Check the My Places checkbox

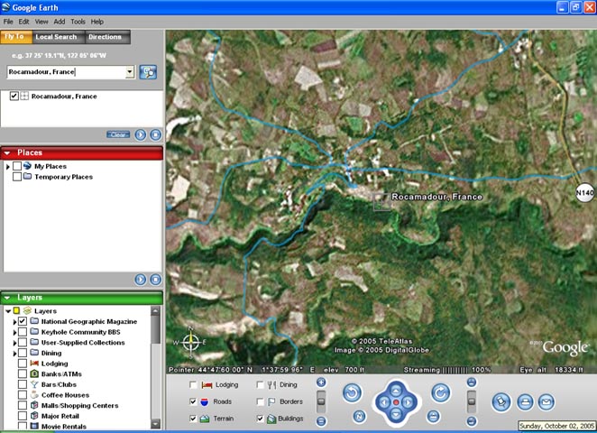click(17, 166)
